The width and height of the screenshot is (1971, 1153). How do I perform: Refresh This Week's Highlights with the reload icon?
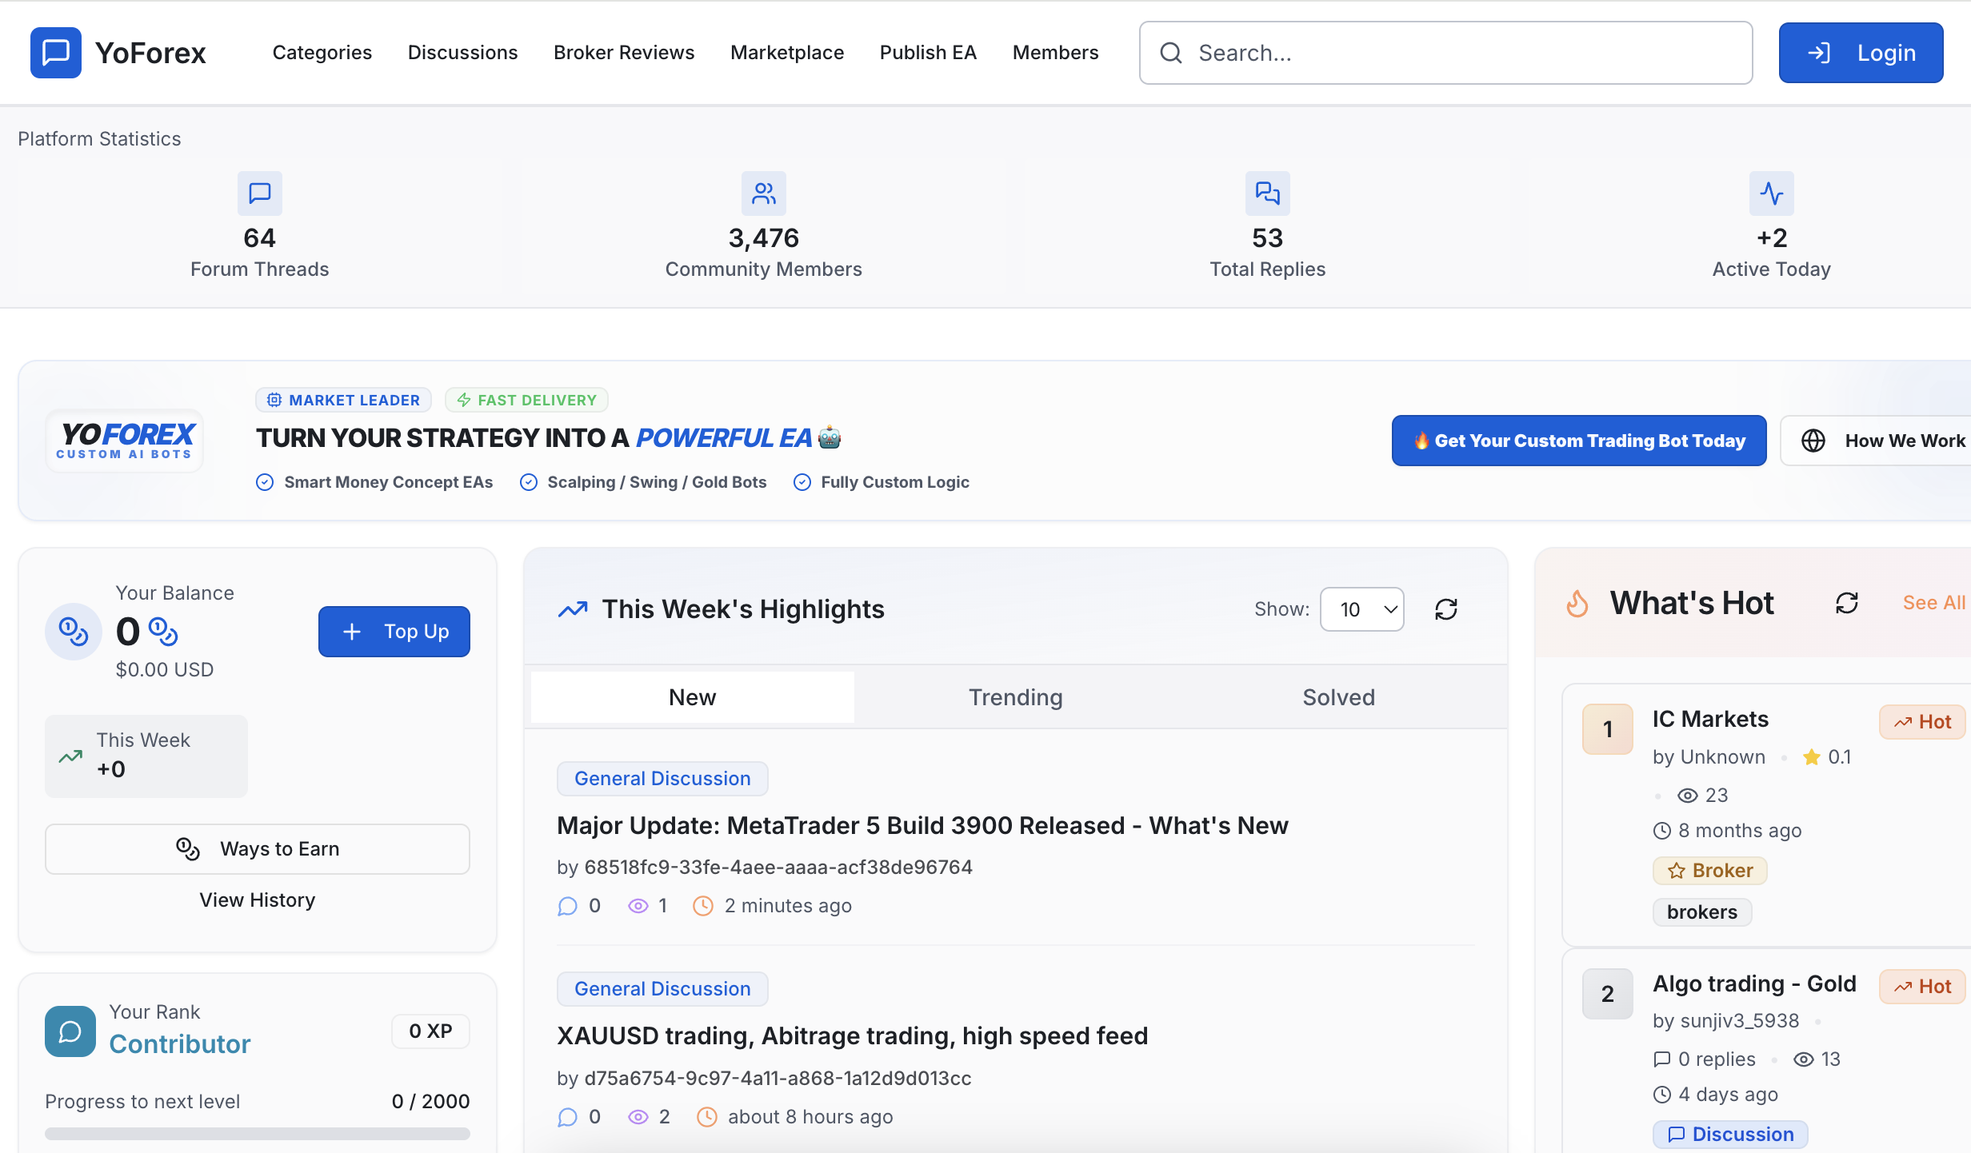1446,609
